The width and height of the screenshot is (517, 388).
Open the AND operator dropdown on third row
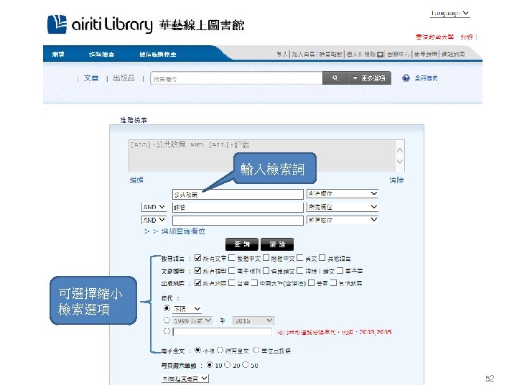tap(154, 220)
